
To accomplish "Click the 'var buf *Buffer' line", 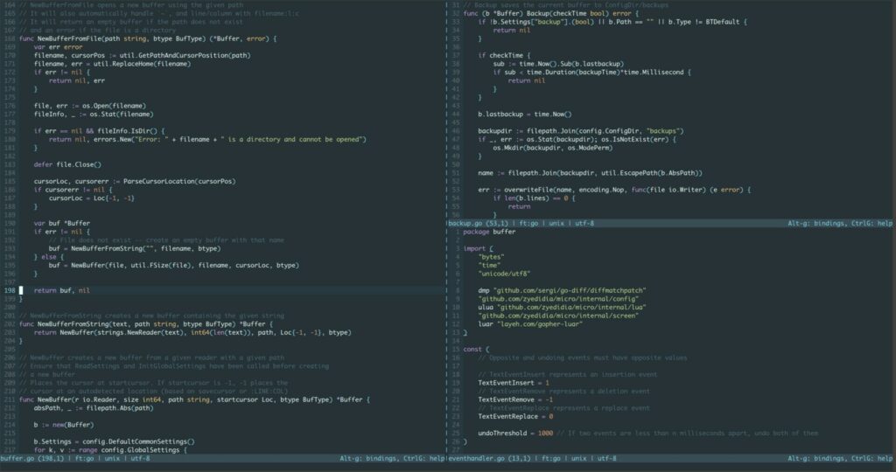I will [62, 224].
